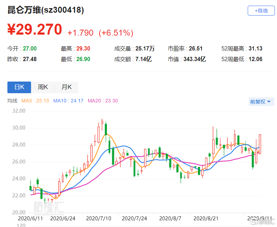
Task: Click the 2020/8/21 date axis label
Action: (206, 219)
